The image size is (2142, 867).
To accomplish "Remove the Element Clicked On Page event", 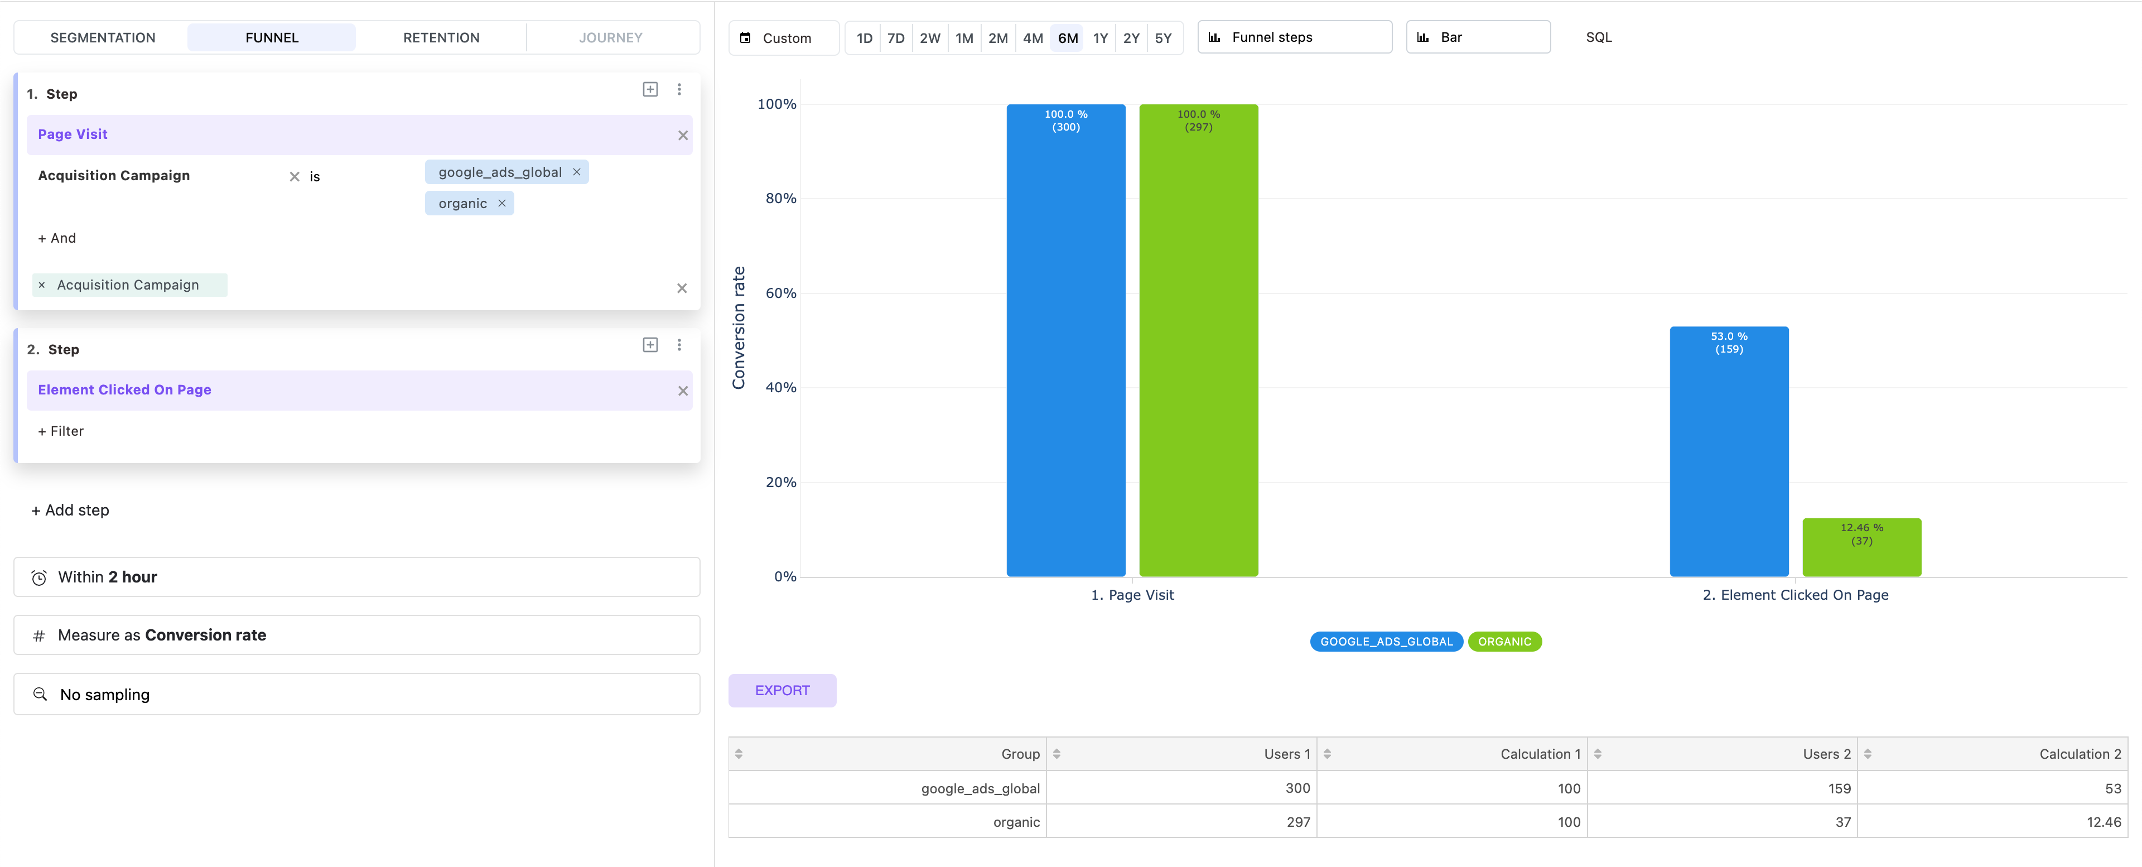I will [683, 391].
